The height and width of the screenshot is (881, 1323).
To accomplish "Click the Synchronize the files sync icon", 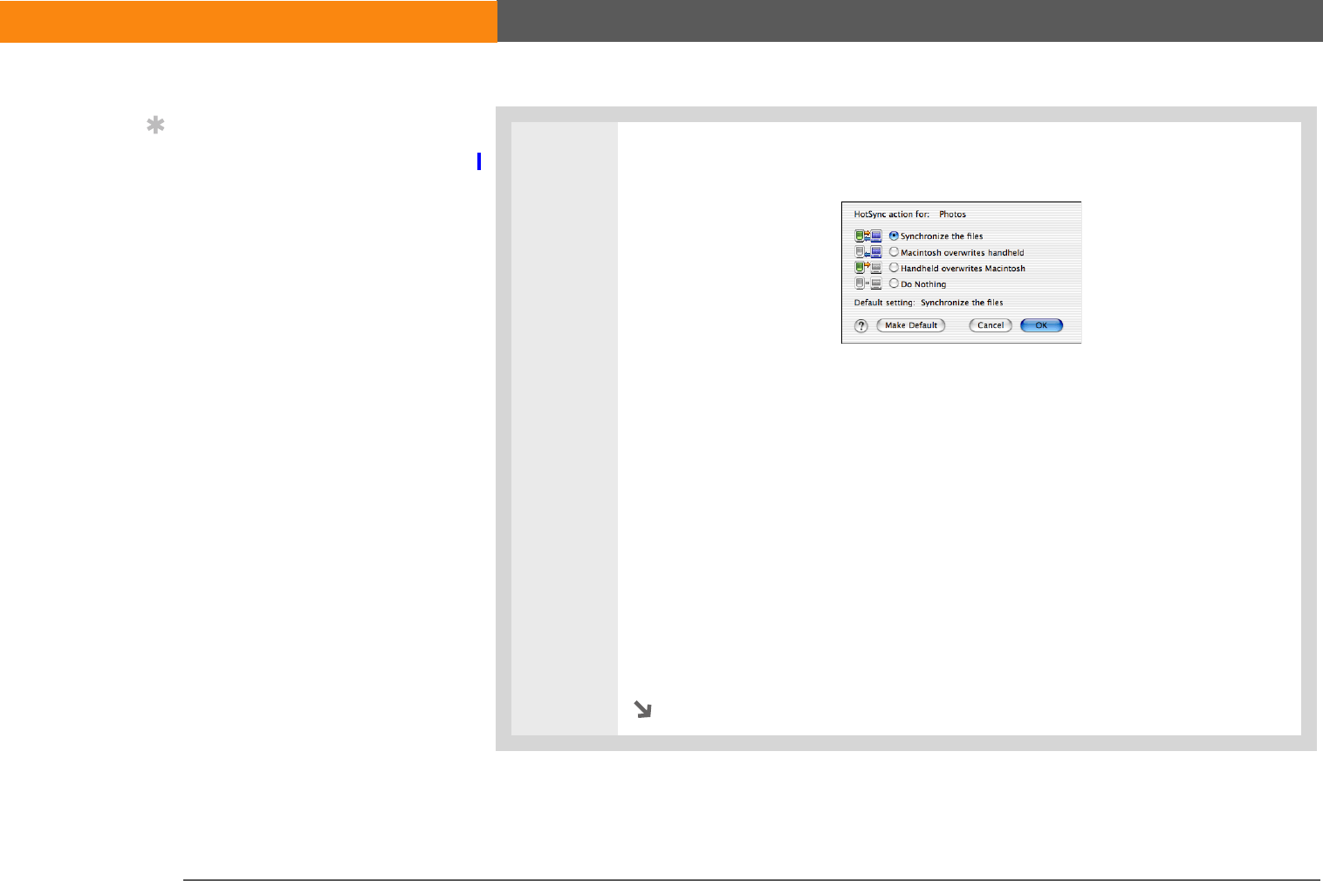I will tap(868, 236).
